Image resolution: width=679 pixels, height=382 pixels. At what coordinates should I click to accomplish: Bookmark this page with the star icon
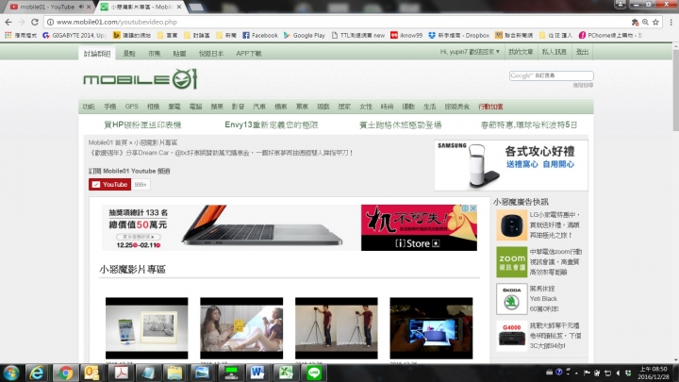click(655, 22)
